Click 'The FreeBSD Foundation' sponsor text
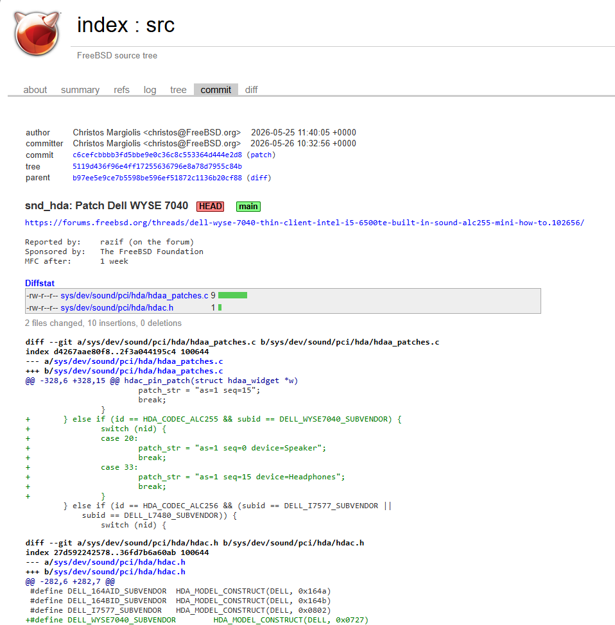Screen dimensions: 615x625 coord(152,252)
